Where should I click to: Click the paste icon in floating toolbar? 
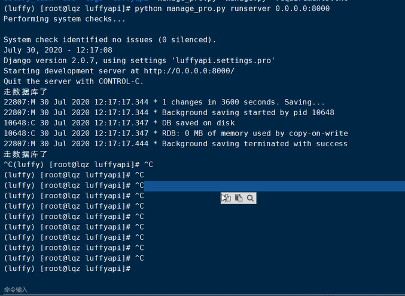pyautogui.click(x=239, y=198)
